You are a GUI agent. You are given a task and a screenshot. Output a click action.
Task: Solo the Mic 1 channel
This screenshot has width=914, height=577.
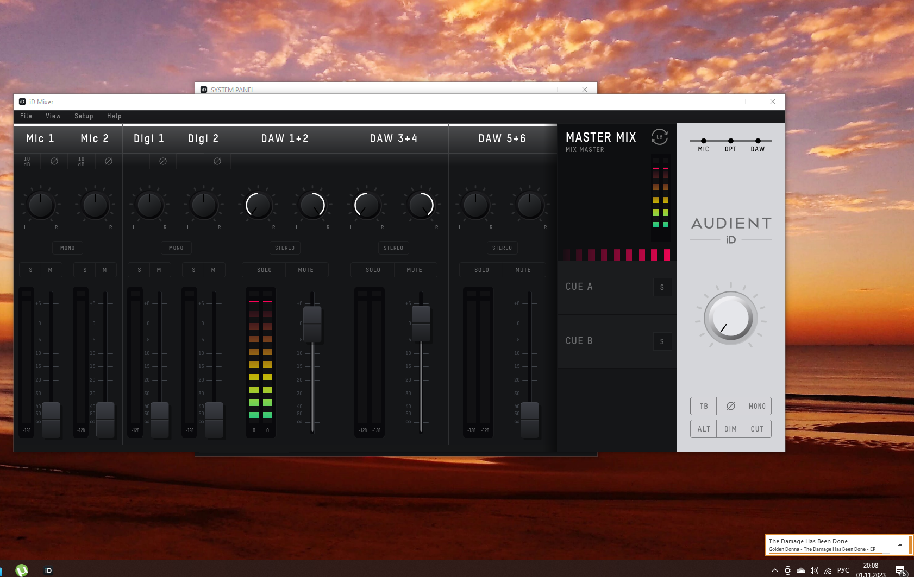[x=30, y=270]
